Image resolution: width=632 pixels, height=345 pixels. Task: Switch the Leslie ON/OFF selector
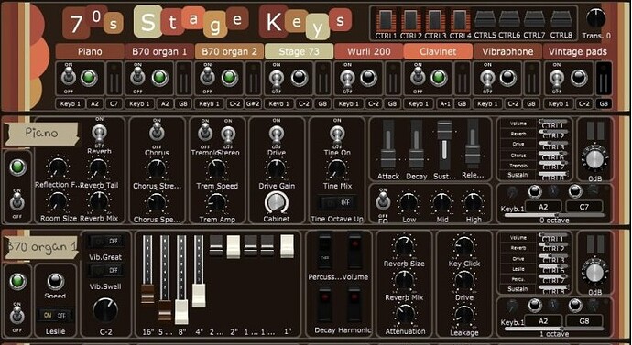click(55, 315)
